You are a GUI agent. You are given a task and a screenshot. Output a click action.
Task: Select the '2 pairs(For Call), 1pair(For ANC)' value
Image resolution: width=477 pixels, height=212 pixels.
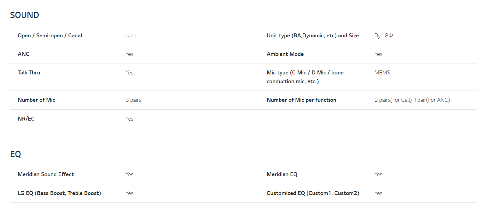tap(412, 100)
